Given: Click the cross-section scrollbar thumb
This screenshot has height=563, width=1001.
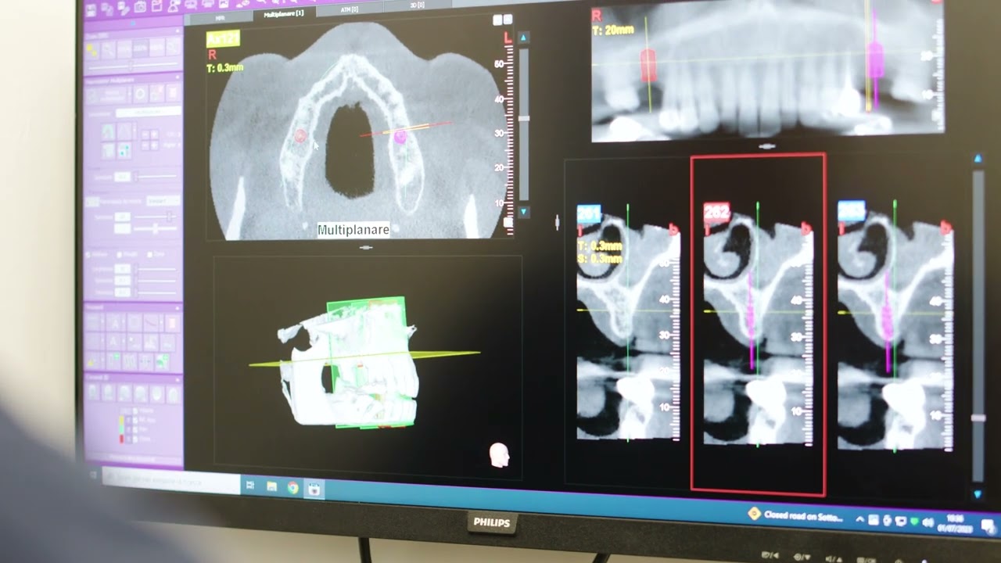Looking at the screenshot, I should [978, 418].
